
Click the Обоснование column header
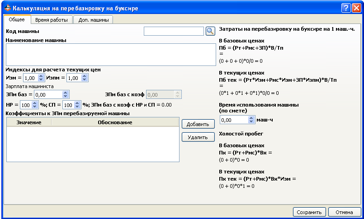tap(115, 122)
